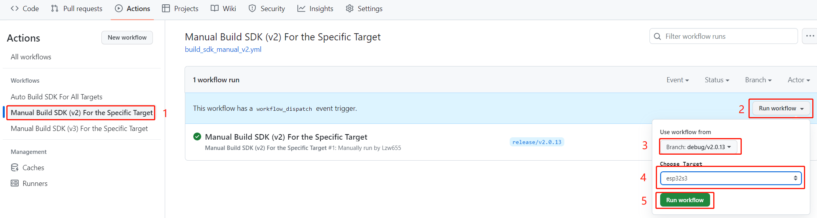Expand the Event filter dropdown
Viewport: 817px width, 218px height.
pos(678,80)
